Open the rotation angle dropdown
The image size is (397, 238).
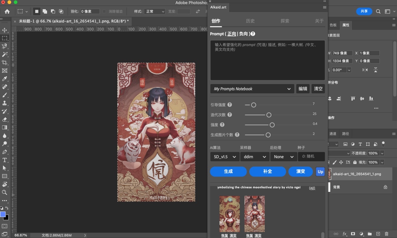(349, 70)
